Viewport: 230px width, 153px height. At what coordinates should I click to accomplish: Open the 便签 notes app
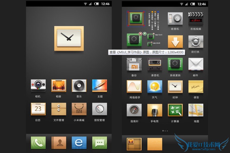196,86
